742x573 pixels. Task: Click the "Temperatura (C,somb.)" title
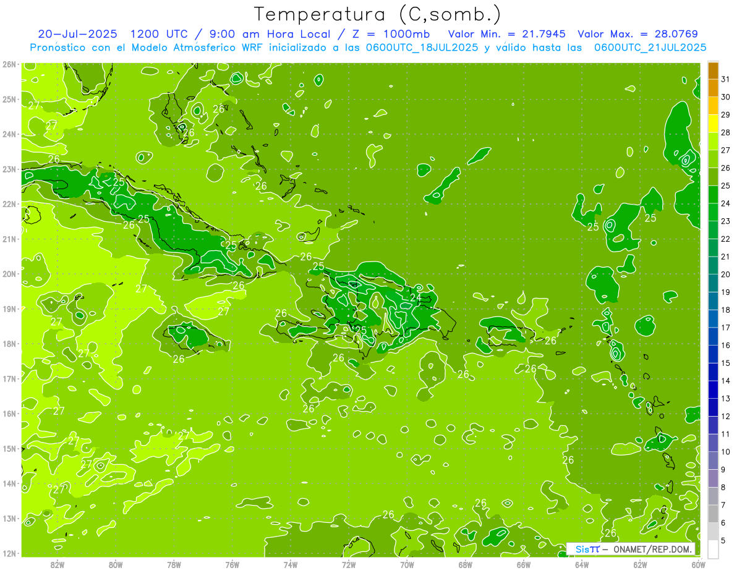[x=377, y=15]
